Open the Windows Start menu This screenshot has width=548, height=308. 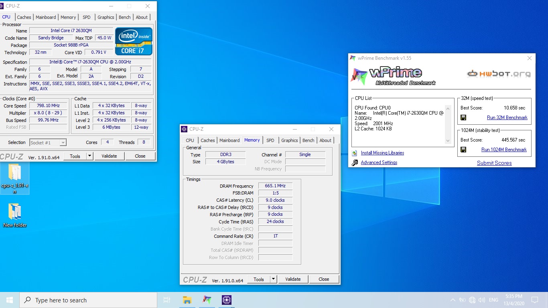click(x=10, y=300)
